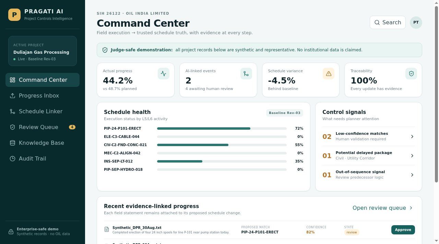Open the Command Center menu item
Screen dimensions: 439x244
[x=43, y=80]
